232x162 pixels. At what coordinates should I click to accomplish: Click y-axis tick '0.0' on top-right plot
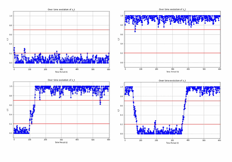122,63
